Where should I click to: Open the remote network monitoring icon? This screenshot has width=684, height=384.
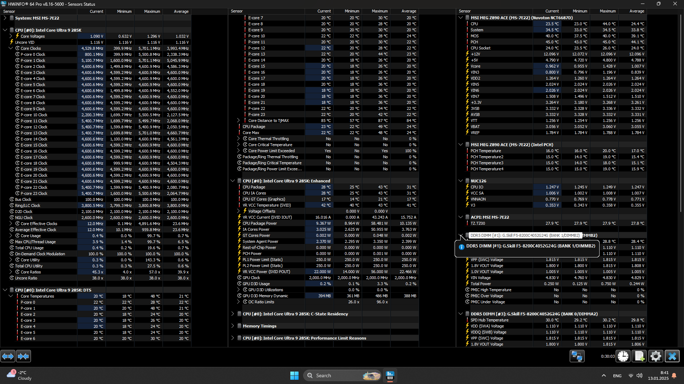[577, 356]
